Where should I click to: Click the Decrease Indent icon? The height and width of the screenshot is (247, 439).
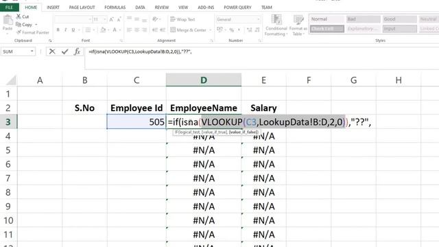pos(155,30)
